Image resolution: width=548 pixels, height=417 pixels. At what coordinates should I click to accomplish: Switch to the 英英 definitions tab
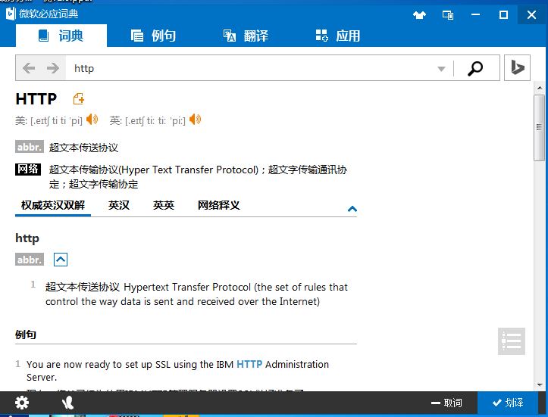tap(164, 205)
